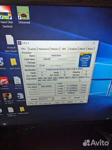The height and width of the screenshot is (150, 112).
Task: Go to the Memory tab
Action: click(55, 49)
